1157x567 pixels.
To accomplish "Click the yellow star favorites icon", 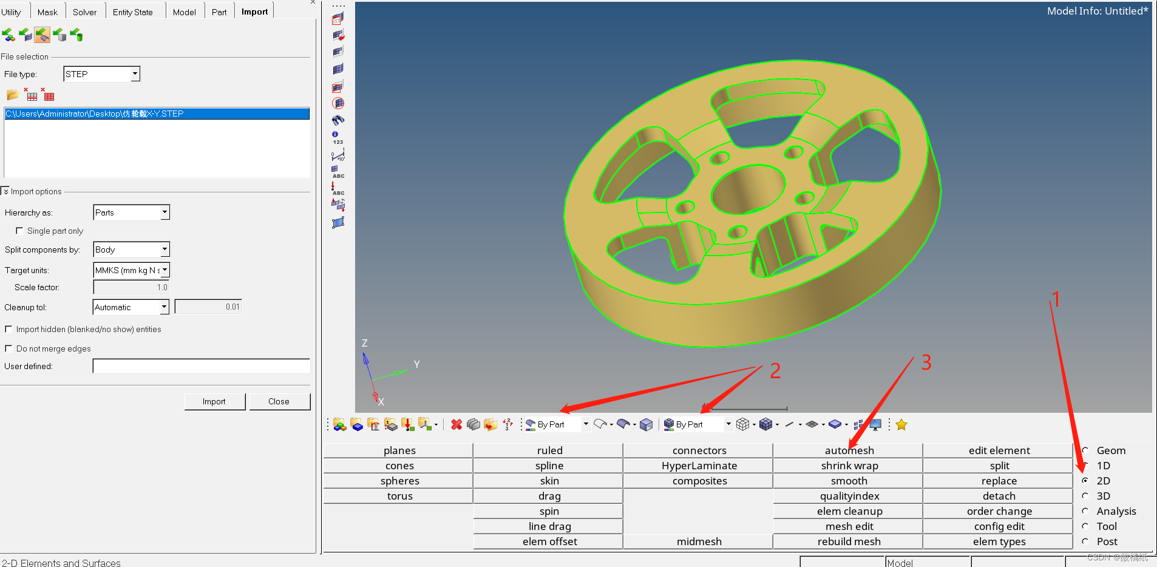I will point(901,425).
